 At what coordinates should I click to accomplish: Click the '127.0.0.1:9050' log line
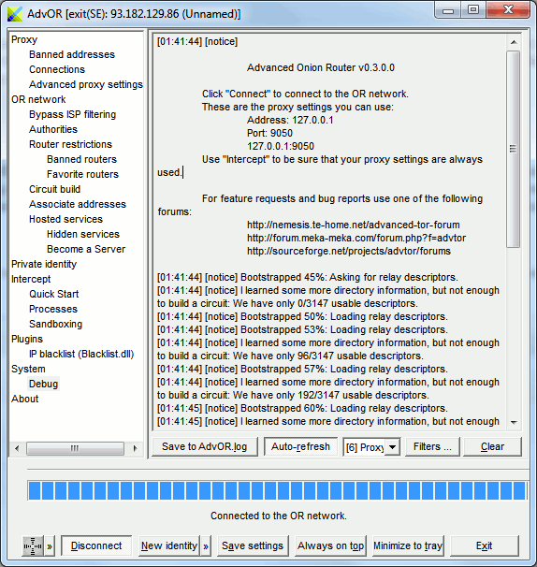click(281, 146)
